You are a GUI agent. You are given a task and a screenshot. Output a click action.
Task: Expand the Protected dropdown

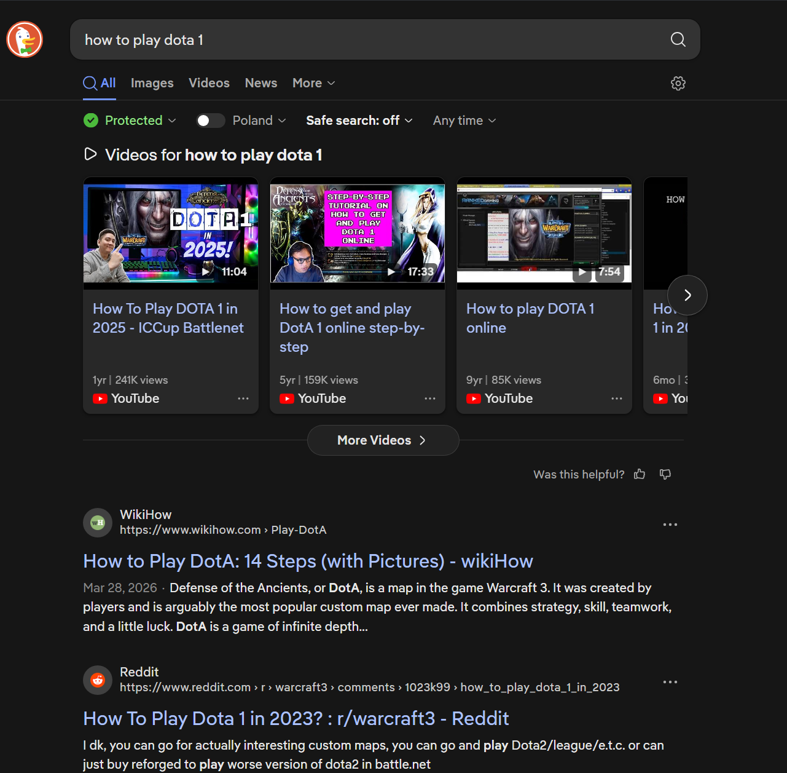point(141,121)
